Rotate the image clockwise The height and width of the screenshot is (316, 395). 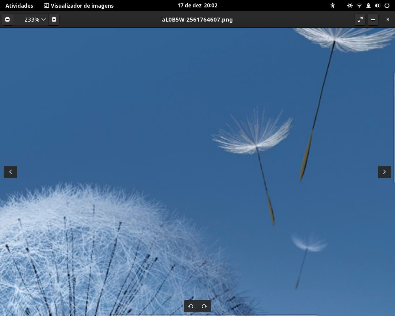pyautogui.click(x=204, y=306)
